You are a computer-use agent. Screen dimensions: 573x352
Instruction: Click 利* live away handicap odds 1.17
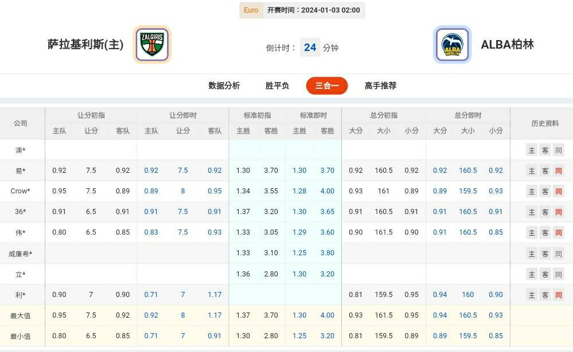tap(215, 294)
